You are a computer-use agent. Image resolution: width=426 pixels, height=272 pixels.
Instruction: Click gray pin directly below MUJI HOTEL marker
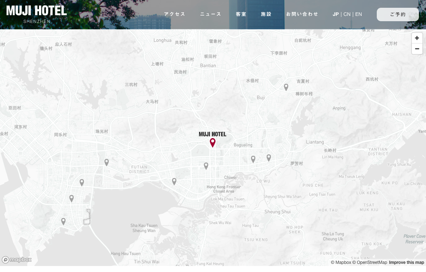pyautogui.click(x=206, y=166)
